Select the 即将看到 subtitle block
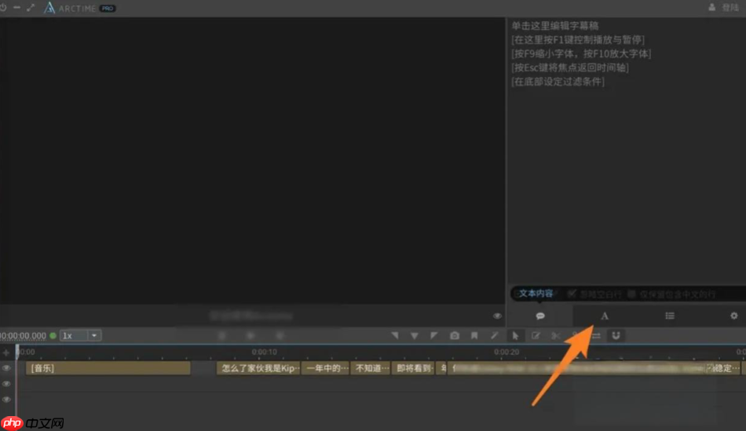This screenshot has height=431, width=746. click(413, 368)
